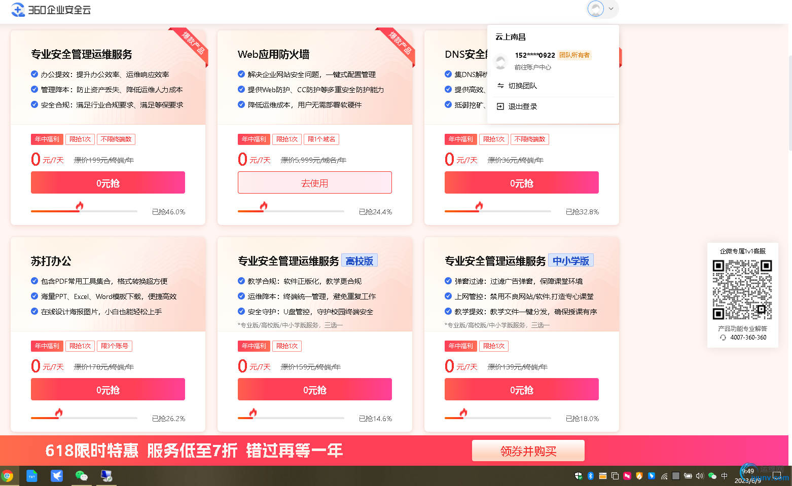Click the 限1个域名 tag
Image resolution: width=792 pixels, height=486 pixels.
[x=321, y=139]
